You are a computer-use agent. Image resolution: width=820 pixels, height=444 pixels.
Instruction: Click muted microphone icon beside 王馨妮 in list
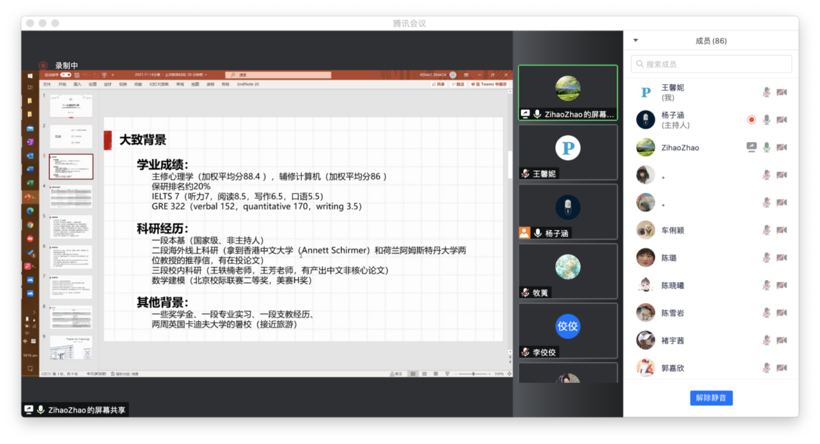(766, 92)
